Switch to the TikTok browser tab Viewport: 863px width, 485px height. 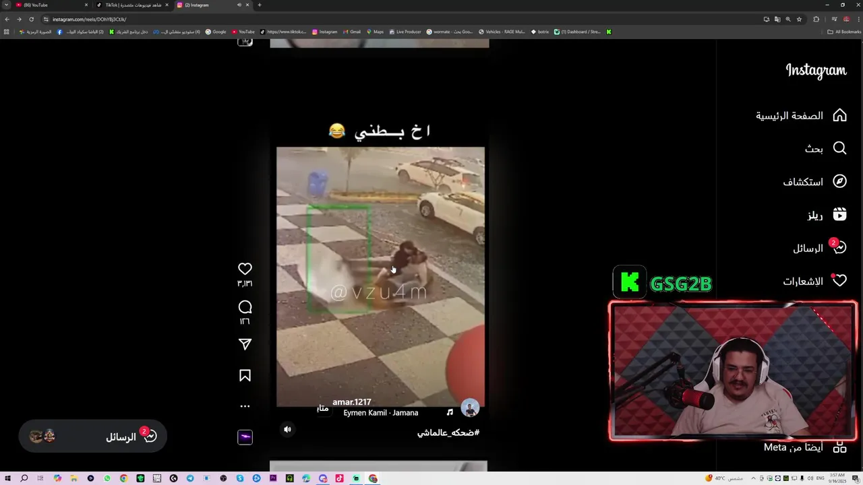[x=131, y=5]
